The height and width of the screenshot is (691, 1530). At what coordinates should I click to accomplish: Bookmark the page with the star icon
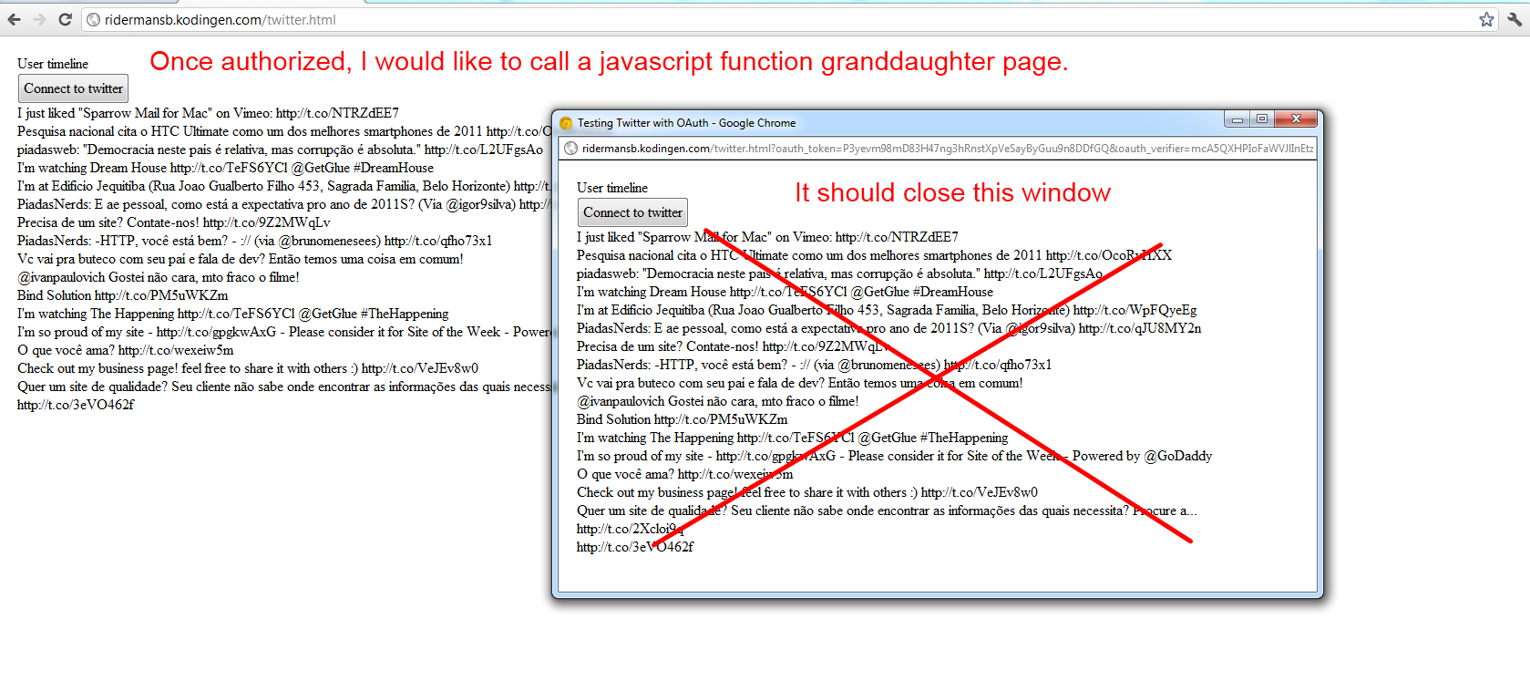[x=1486, y=19]
